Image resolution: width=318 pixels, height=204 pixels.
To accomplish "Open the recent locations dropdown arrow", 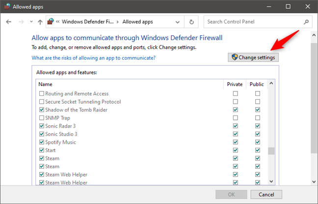I will 31,22.
